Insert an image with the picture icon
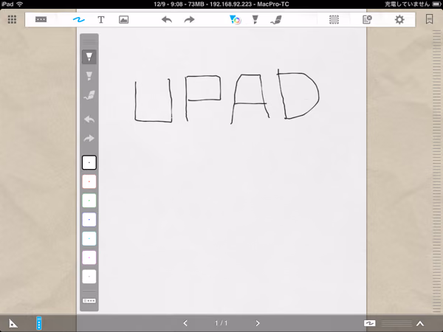 (x=124, y=19)
